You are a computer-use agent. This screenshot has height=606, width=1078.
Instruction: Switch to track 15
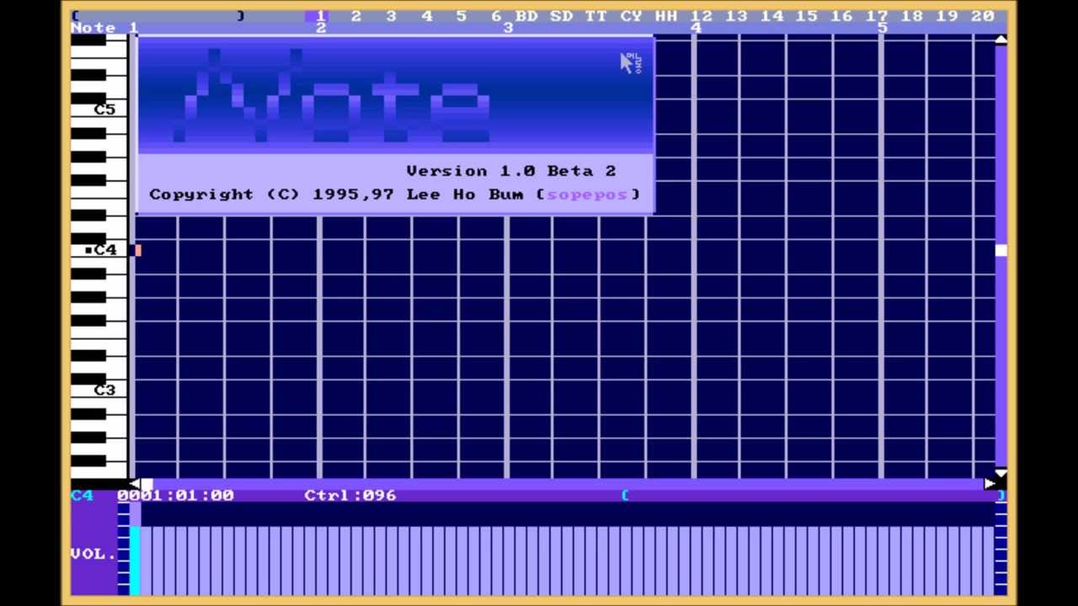(x=807, y=15)
